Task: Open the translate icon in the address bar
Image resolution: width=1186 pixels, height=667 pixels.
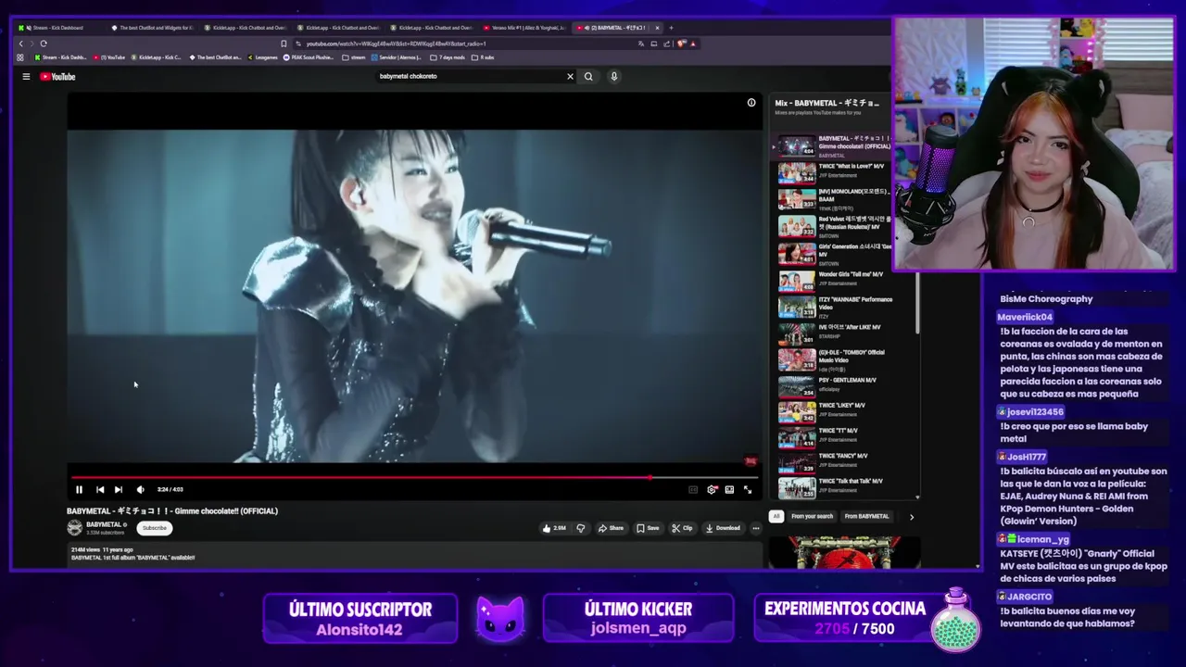Action: [641, 44]
